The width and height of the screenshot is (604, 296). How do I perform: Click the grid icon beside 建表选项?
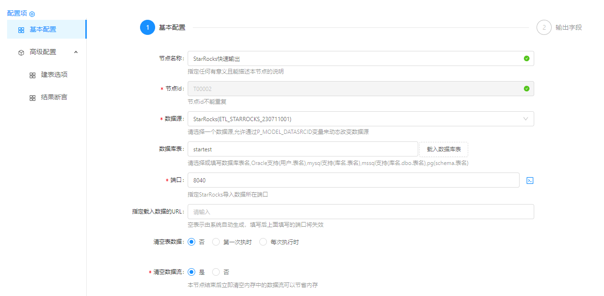click(x=33, y=75)
